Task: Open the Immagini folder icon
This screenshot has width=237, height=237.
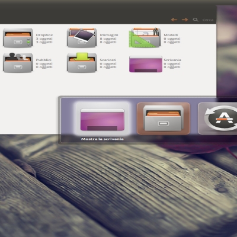Action: coord(82,37)
